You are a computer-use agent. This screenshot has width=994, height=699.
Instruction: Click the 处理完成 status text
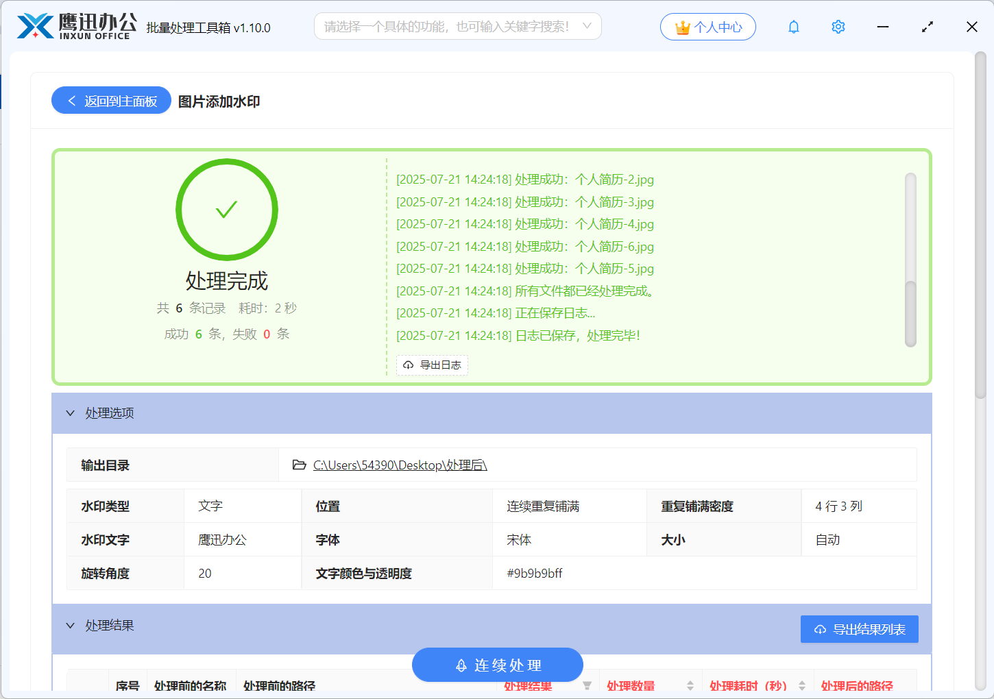pyautogui.click(x=227, y=281)
